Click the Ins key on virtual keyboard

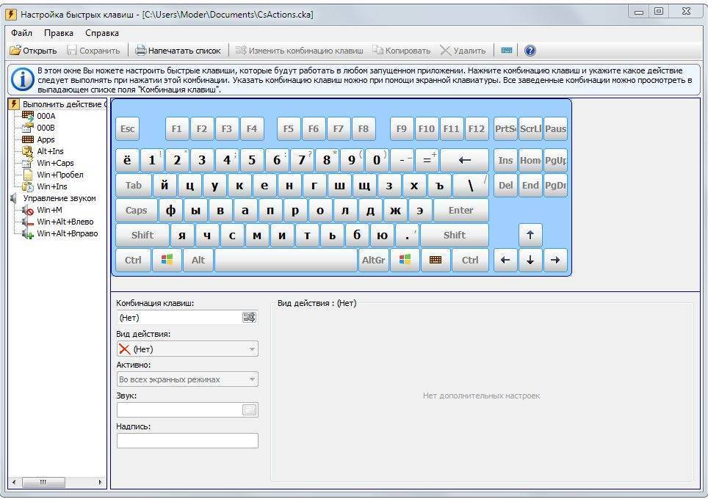[505, 160]
